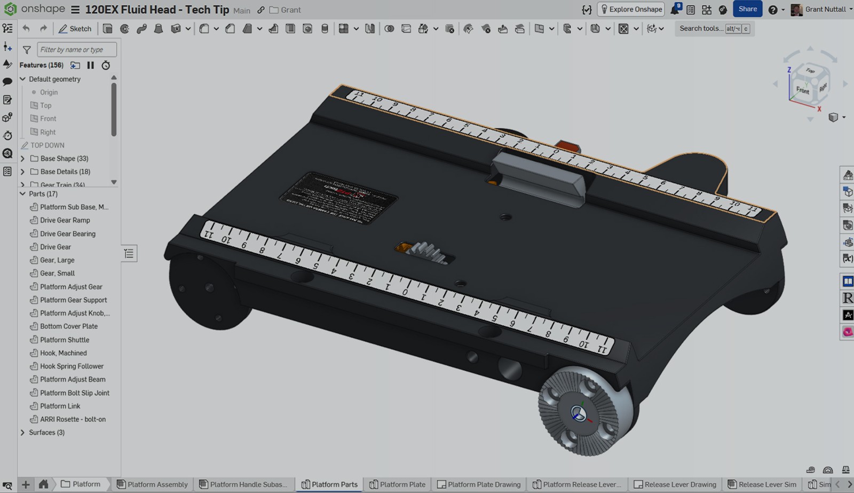The image size is (854, 493).
Task: Open the Platform Plate Drawing tab
Action: click(479, 484)
